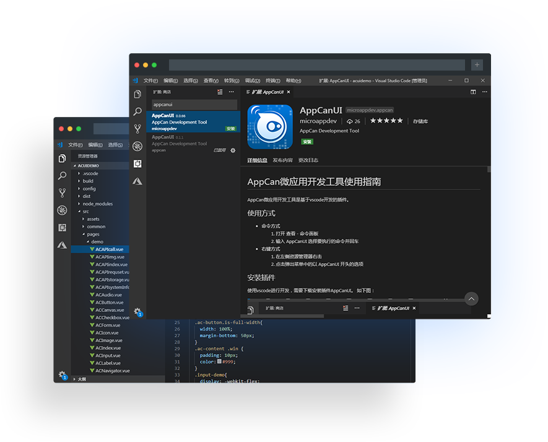Image resolution: width=548 pixels, height=442 pixels.
Task: Install AppCanUI 0.0.66 from the sidebar list
Action: (x=231, y=129)
